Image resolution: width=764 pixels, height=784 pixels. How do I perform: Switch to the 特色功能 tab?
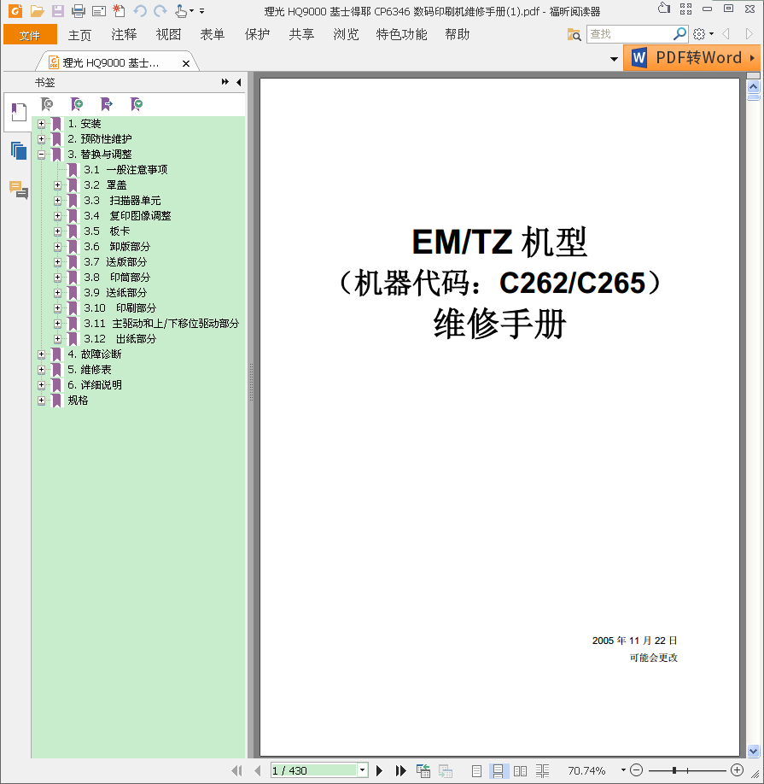click(x=402, y=34)
